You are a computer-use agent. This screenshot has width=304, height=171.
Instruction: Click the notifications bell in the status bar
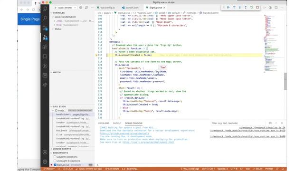283,169
